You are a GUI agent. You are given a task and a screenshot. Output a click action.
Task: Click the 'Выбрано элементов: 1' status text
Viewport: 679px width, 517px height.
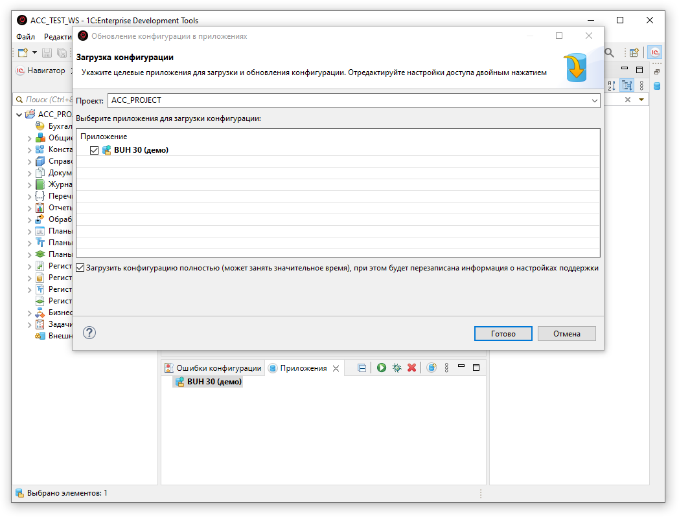(x=67, y=493)
